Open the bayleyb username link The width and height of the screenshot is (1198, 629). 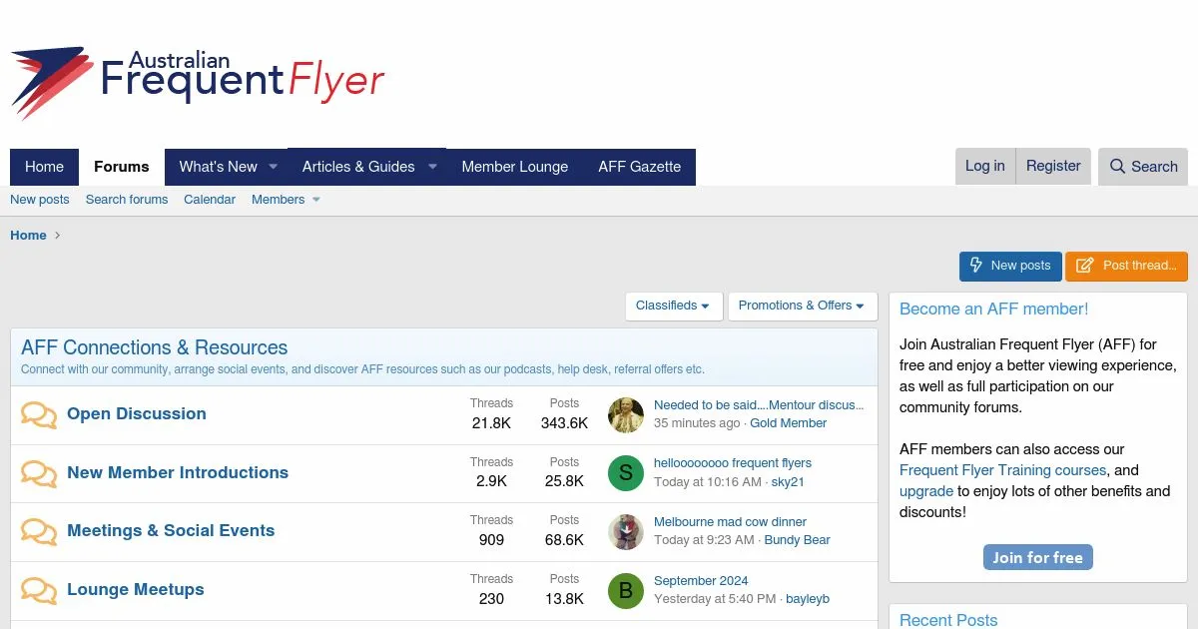pyautogui.click(x=808, y=599)
